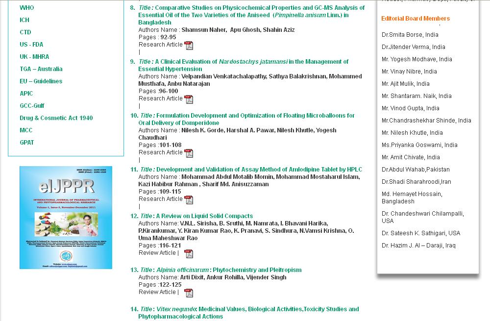Open PDF icon for Amlodipine Tablet HPLC article
This screenshot has width=490, height=321.
point(189,200)
